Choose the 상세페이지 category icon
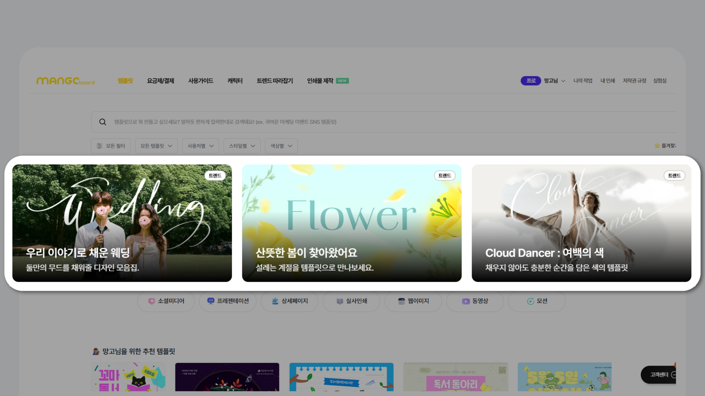This screenshot has width=705, height=396. (275, 301)
